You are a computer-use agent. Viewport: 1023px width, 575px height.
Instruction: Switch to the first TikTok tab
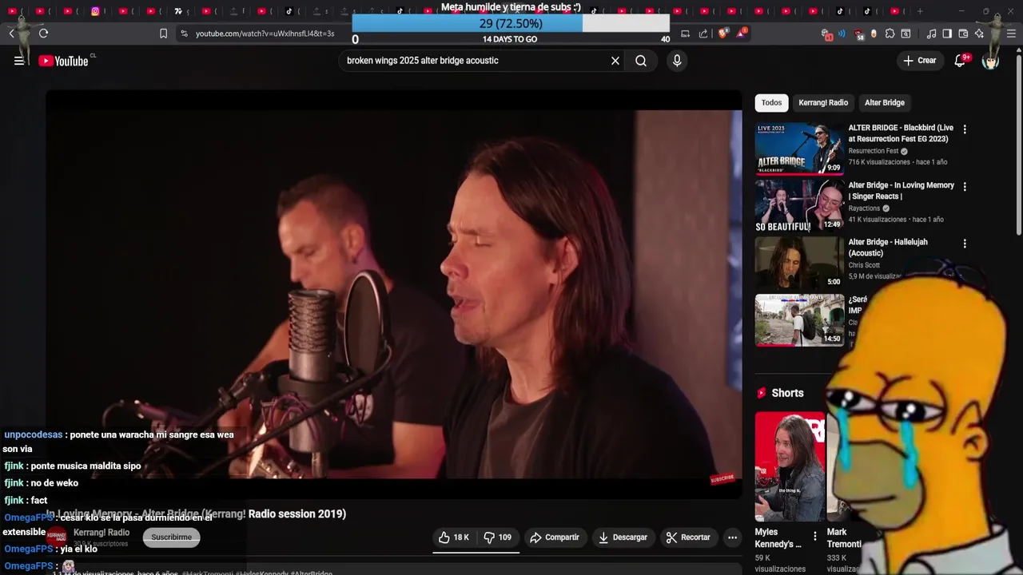[289, 11]
